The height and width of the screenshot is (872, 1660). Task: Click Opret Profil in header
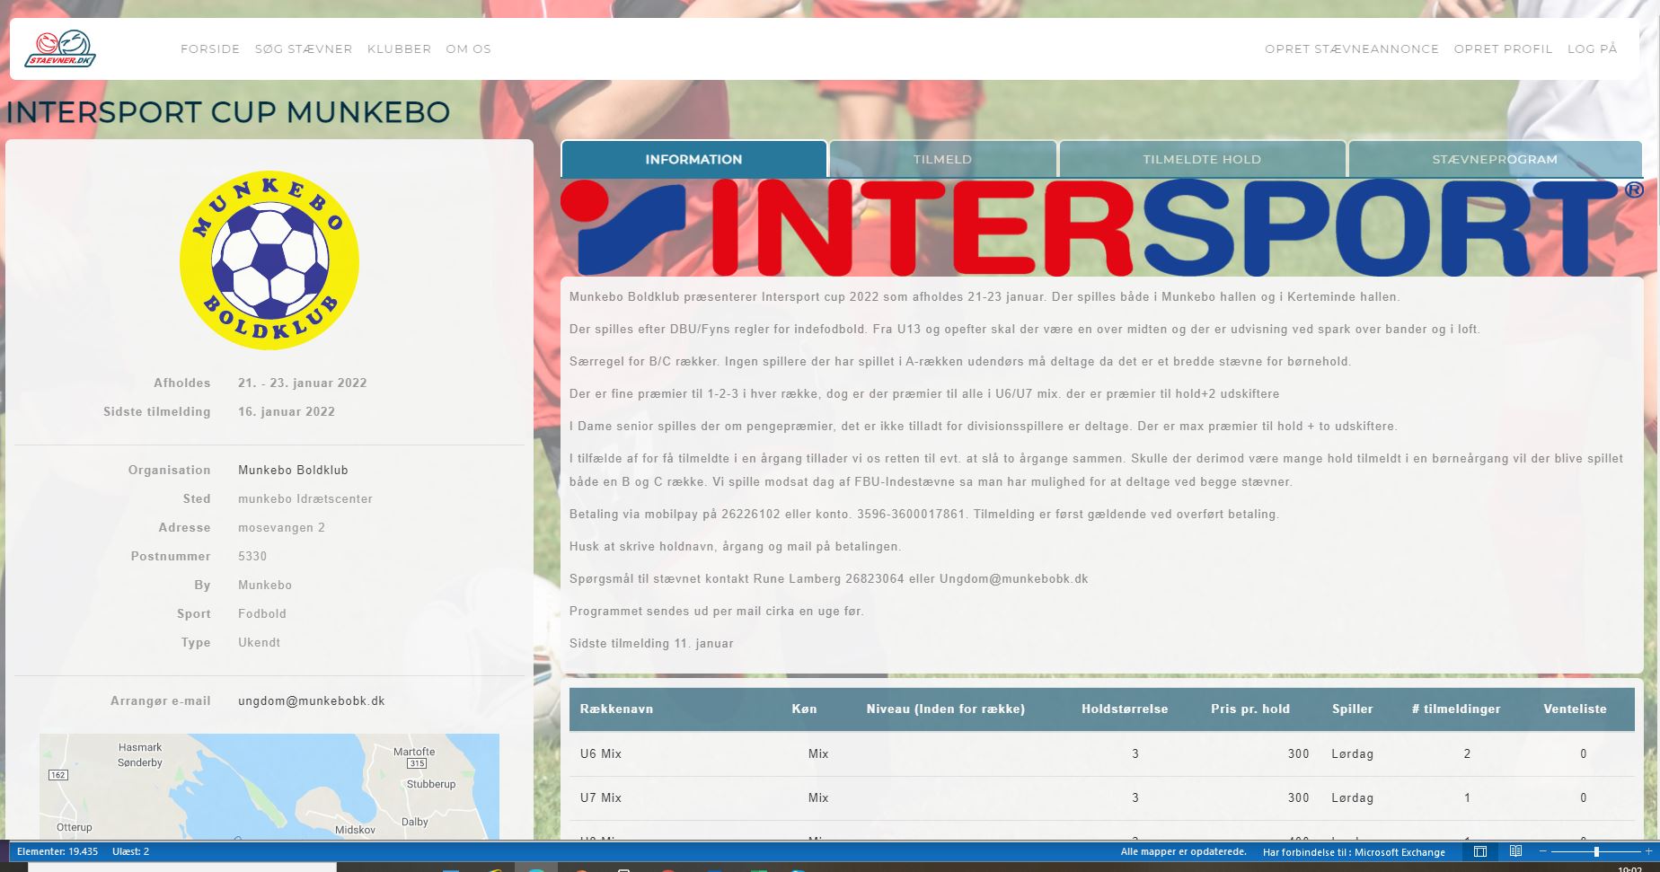pos(1503,49)
